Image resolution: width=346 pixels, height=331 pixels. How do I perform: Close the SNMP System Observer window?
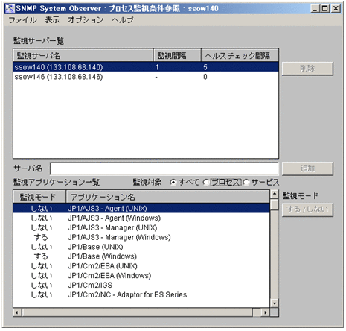[336, 9]
